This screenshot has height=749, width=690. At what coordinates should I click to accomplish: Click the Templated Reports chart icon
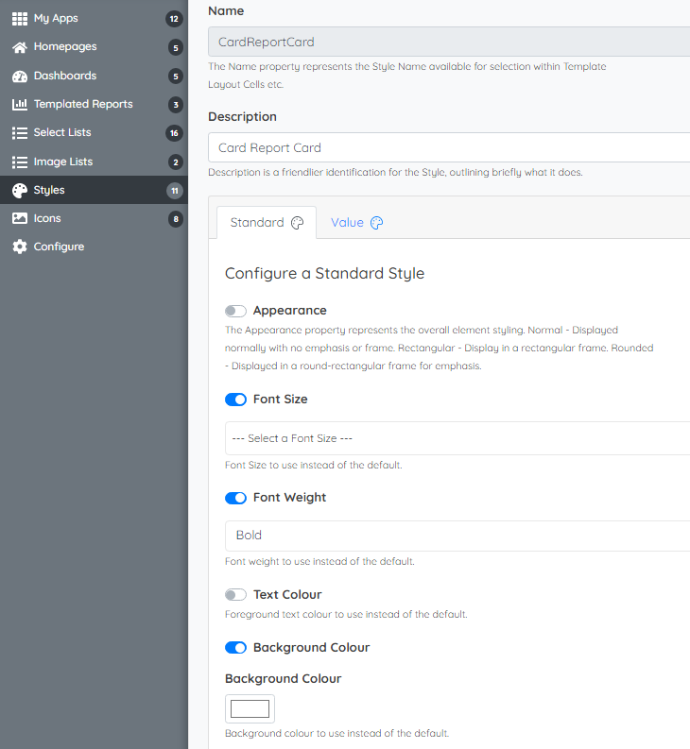coord(20,104)
